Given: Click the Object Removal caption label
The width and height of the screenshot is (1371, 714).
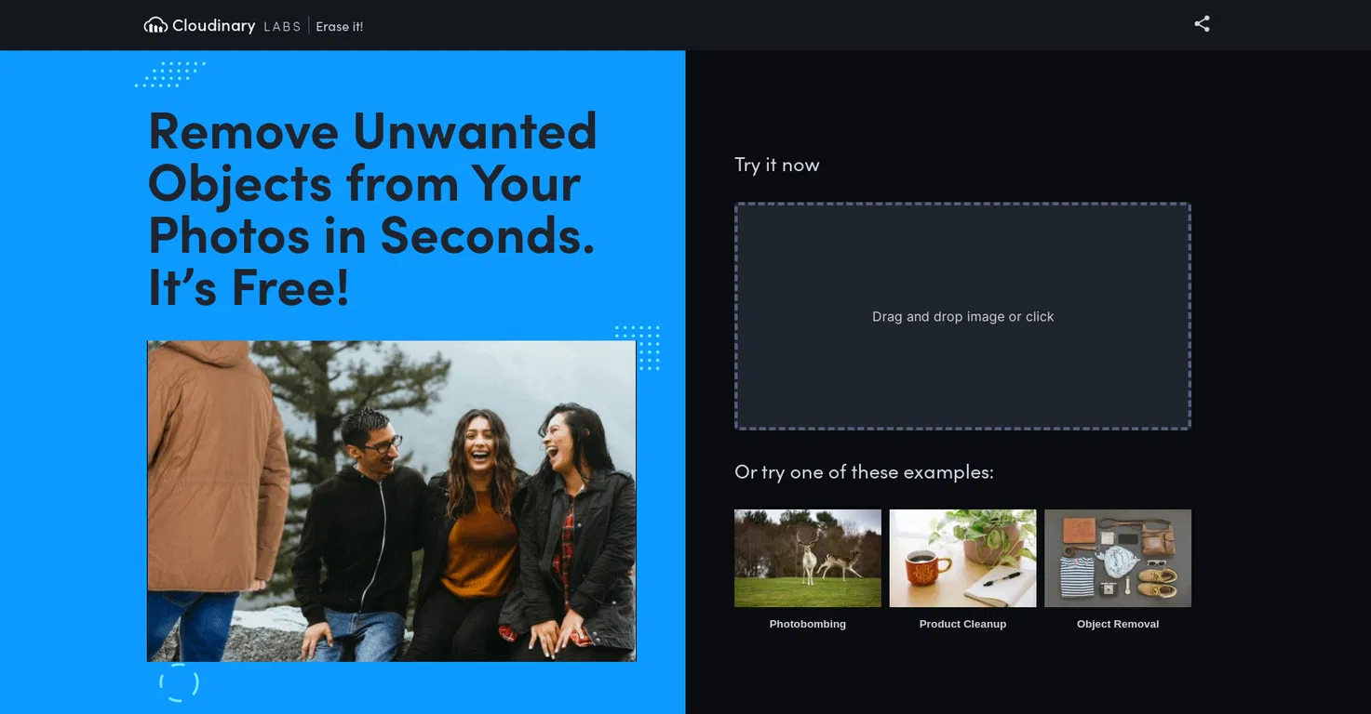Looking at the screenshot, I should coord(1117,624).
